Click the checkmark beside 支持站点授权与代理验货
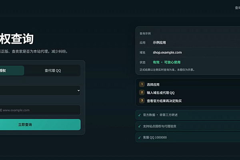Viewport: 240px width, 160px height. [x=139, y=126]
